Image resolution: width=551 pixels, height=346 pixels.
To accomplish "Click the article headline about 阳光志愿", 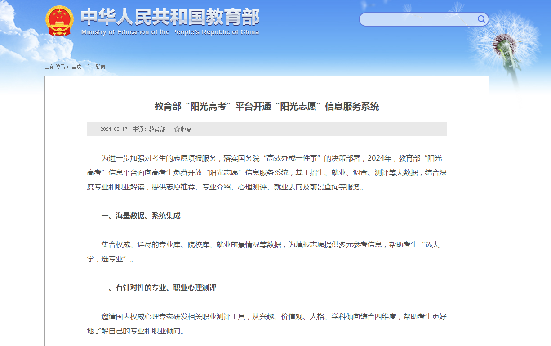I will 267,107.
